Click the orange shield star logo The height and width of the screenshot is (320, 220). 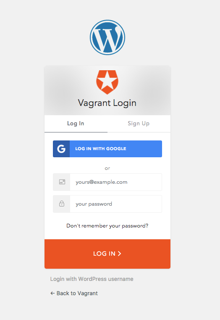107,82
